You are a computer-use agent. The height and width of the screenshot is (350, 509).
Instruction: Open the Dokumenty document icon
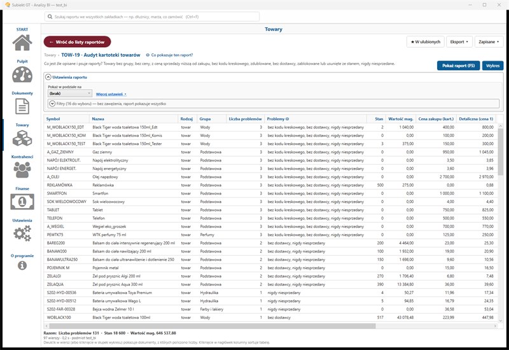click(x=22, y=106)
